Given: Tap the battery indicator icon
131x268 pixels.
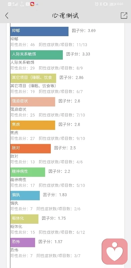Looking at the screenshot, I should point(112,4).
